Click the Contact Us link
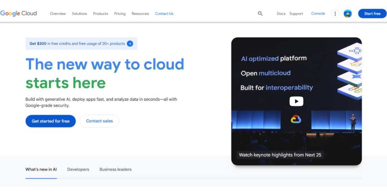 click(x=164, y=14)
